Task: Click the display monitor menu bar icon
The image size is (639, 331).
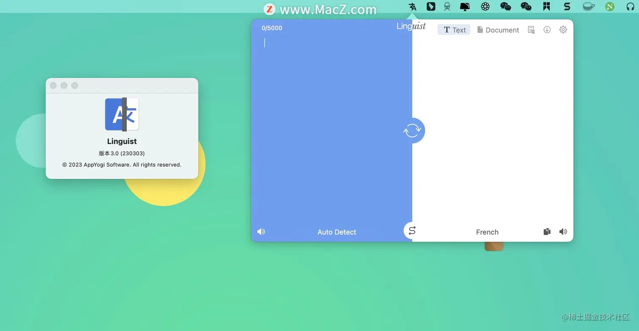Action: point(465,6)
